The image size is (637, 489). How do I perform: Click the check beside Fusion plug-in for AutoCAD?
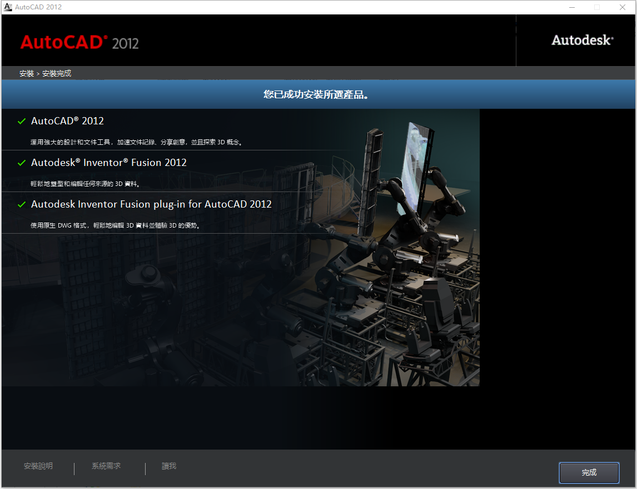(x=22, y=204)
